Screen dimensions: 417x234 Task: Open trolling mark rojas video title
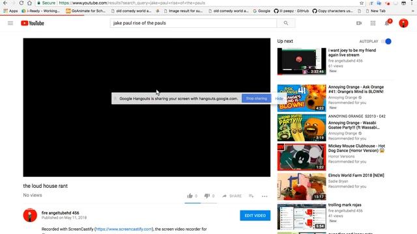(x=345, y=205)
